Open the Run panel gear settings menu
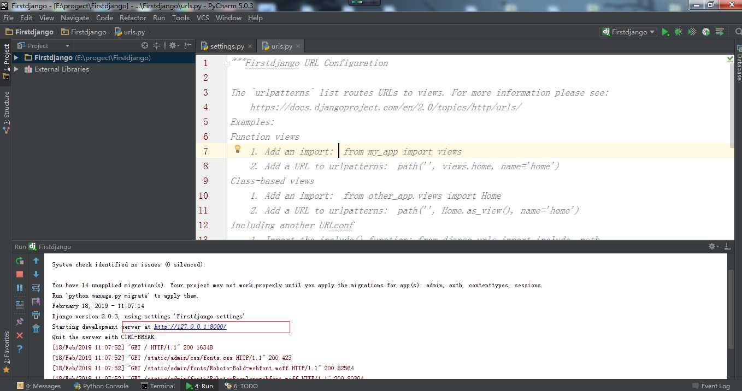The height and width of the screenshot is (391, 742). click(x=714, y=247)
